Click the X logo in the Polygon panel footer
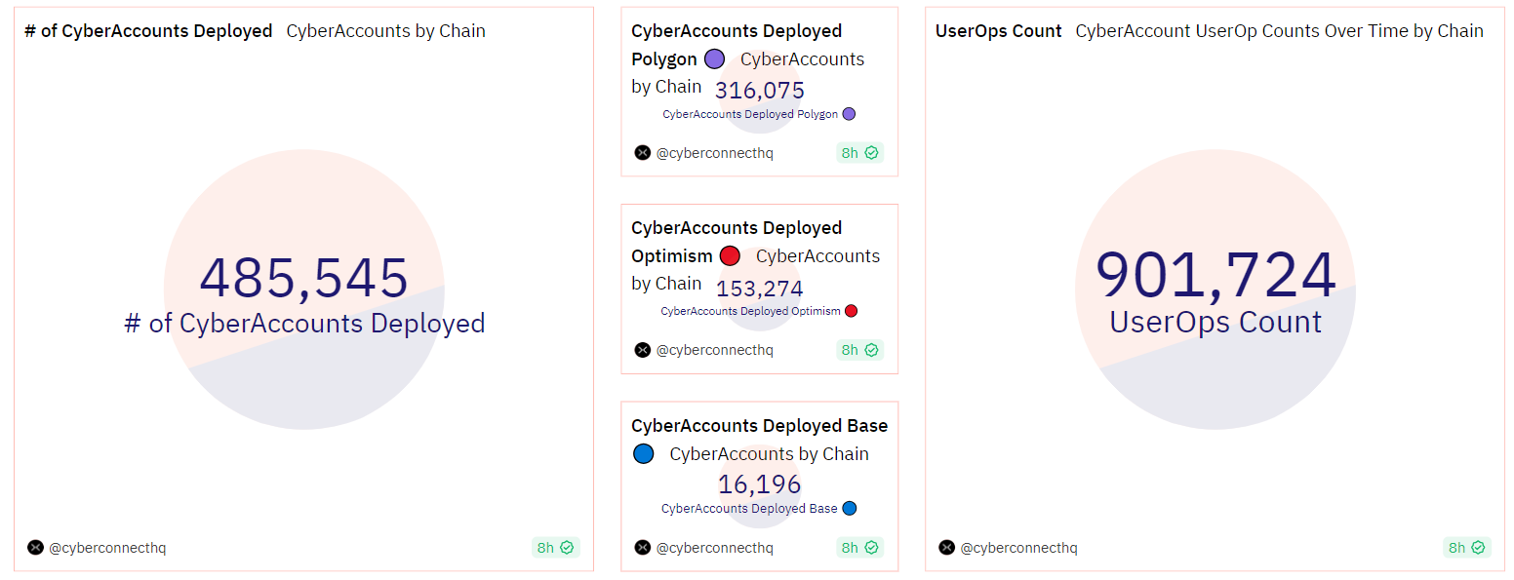Image resolution: width=1514 pixels, height=580 pixels. coord(642,152)
